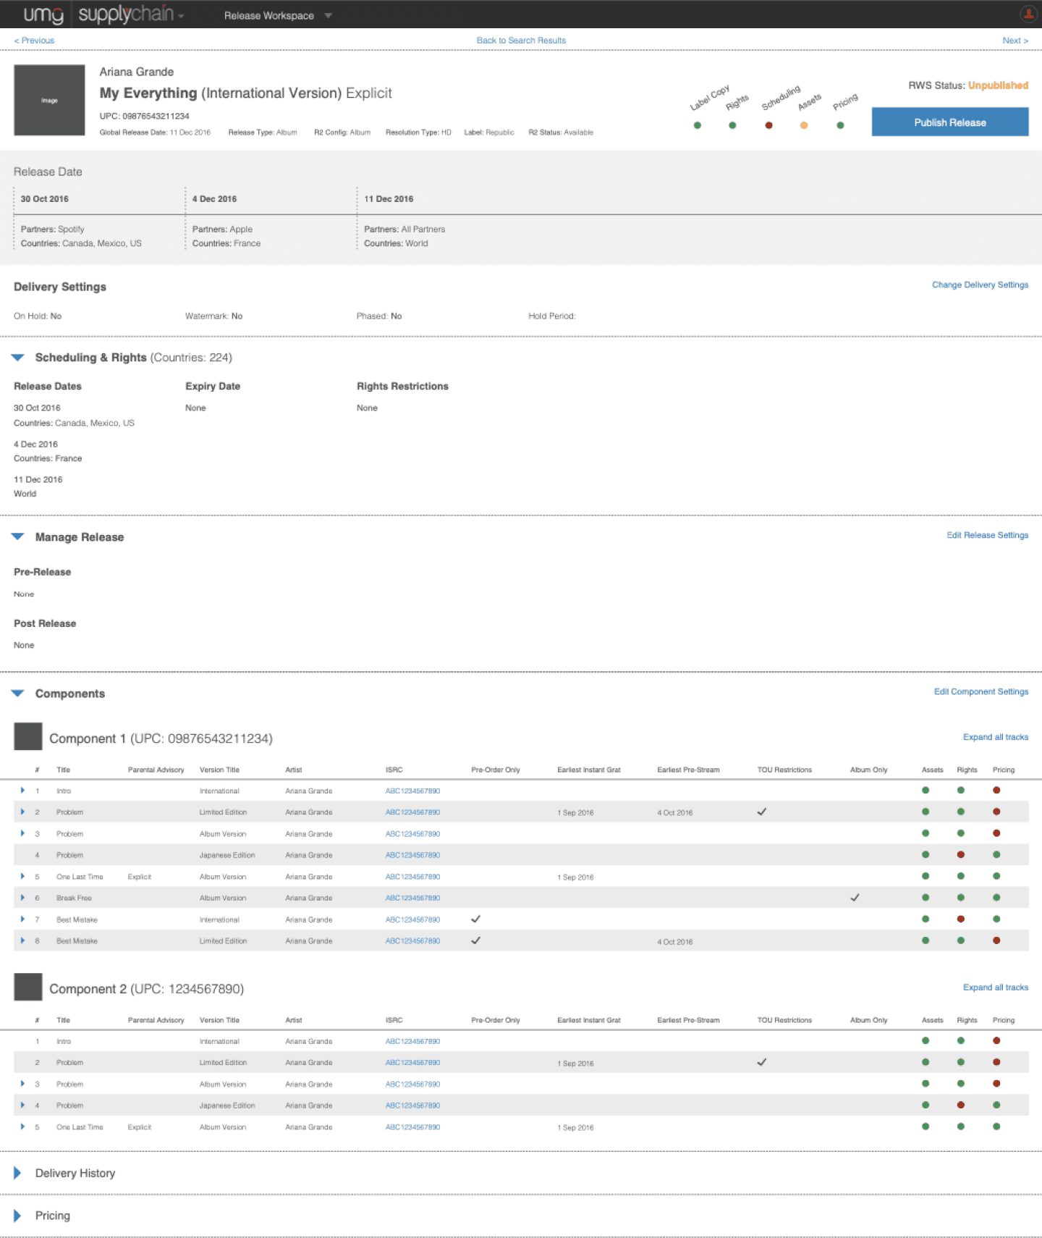The image size is (1042, 1238).
Task: Open Edit Release Settings
Action: pyautogui.click(x=987, y=535)
